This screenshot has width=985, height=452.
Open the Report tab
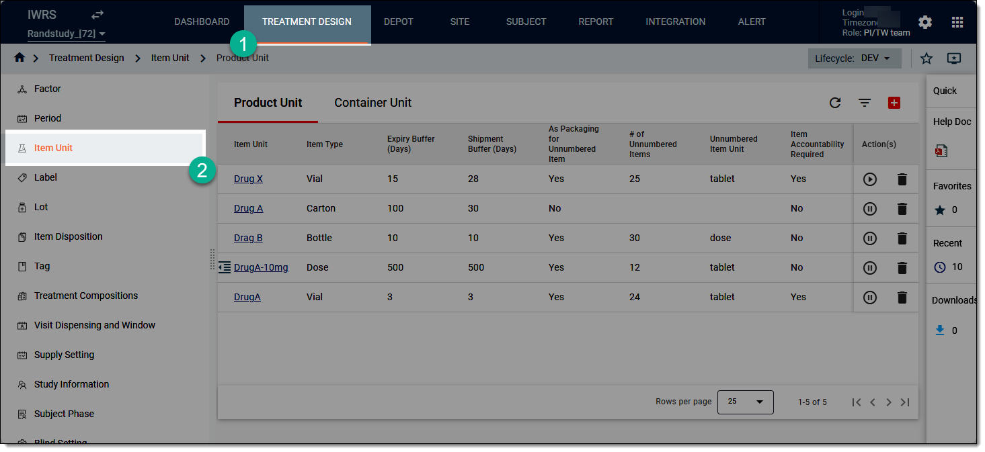pos(596,22)
